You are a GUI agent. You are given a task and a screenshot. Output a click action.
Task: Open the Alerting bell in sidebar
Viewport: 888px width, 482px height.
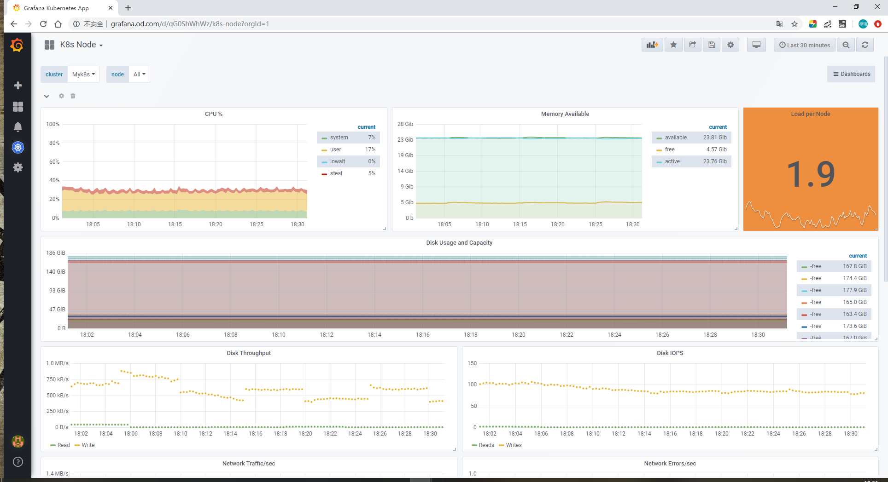(18, 127)
